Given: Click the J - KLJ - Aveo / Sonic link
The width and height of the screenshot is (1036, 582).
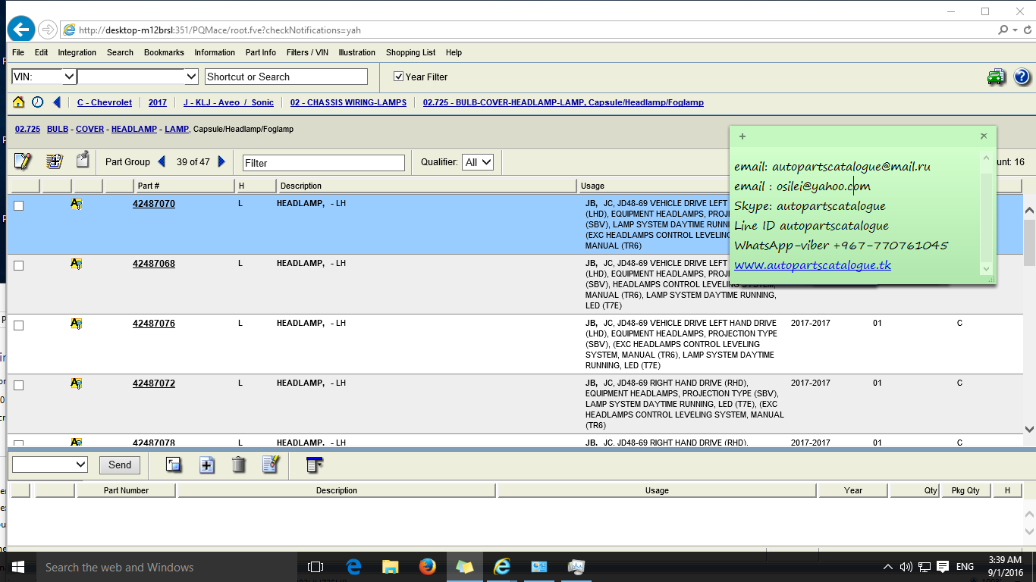Looking at the screenshot, I should click(228, 102).
